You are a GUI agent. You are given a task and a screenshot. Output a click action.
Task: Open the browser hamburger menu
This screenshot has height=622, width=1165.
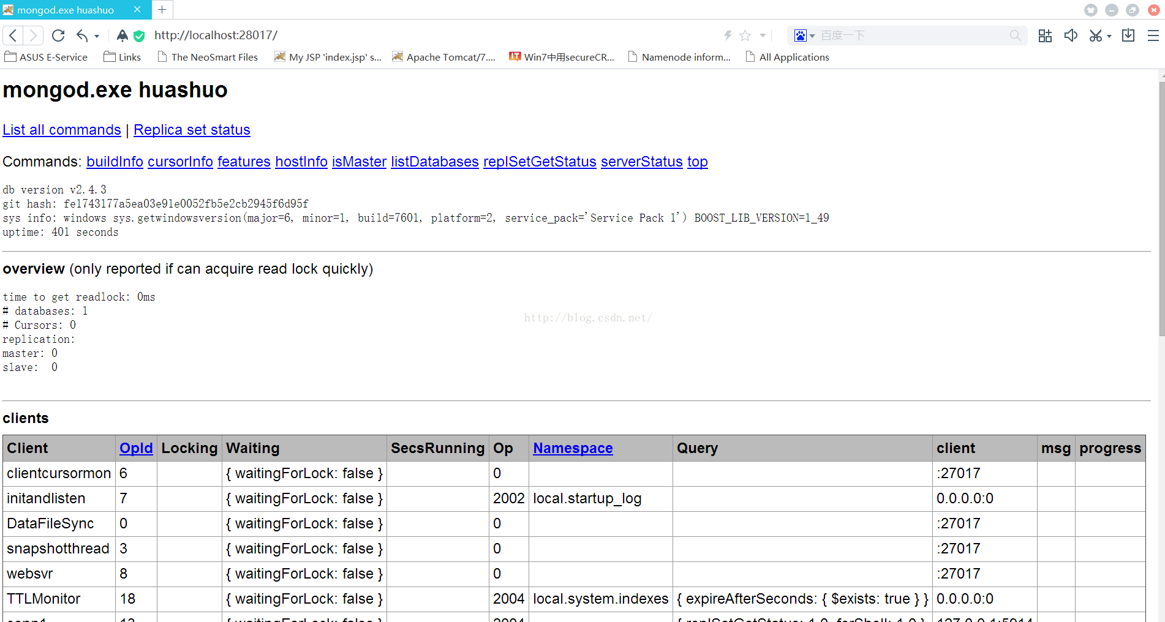1153,36
